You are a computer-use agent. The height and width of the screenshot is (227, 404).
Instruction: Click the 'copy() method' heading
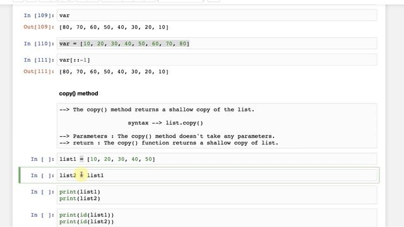(78, 93)
